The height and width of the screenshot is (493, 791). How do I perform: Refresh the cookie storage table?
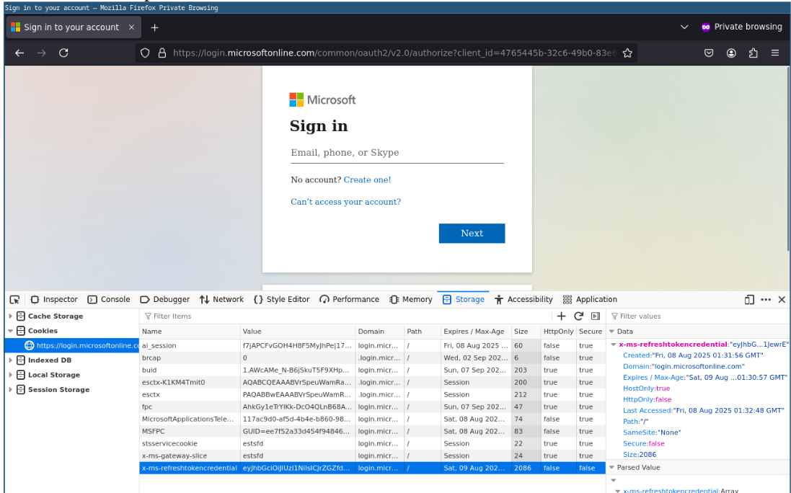pyautogui.click(x=578, y=316)
